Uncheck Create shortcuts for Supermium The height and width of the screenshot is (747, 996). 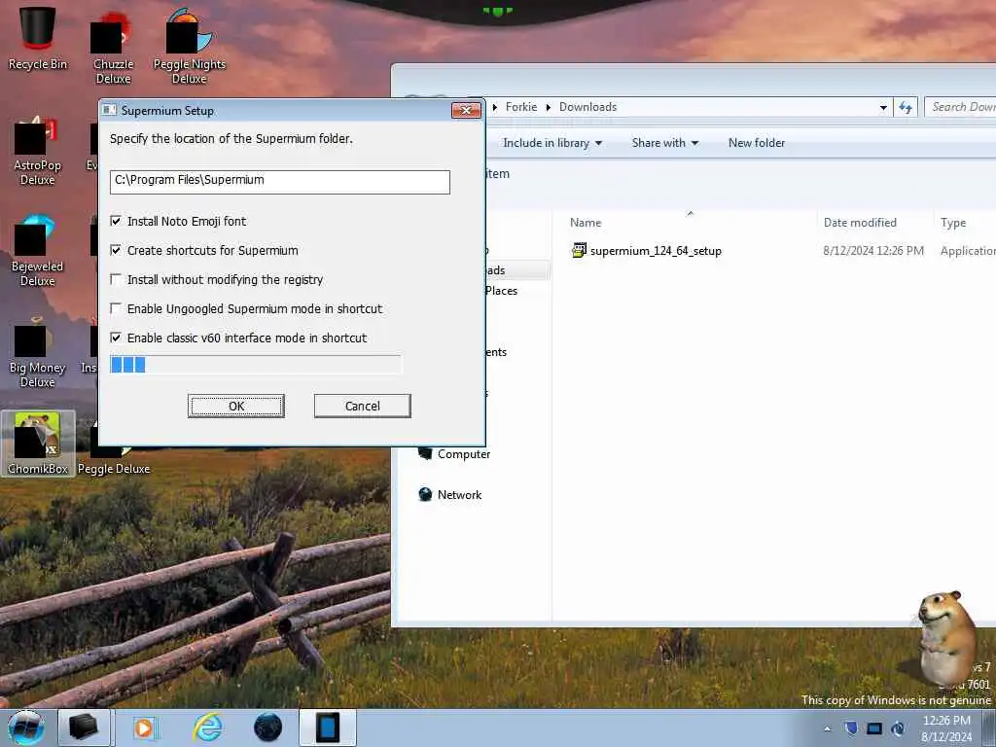tap(116, 250)
